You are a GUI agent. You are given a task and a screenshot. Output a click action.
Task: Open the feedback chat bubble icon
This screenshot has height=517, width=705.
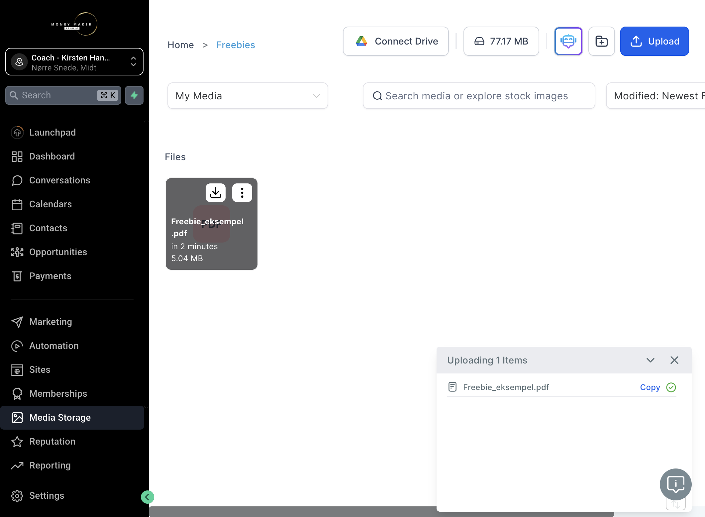(675, 484)
